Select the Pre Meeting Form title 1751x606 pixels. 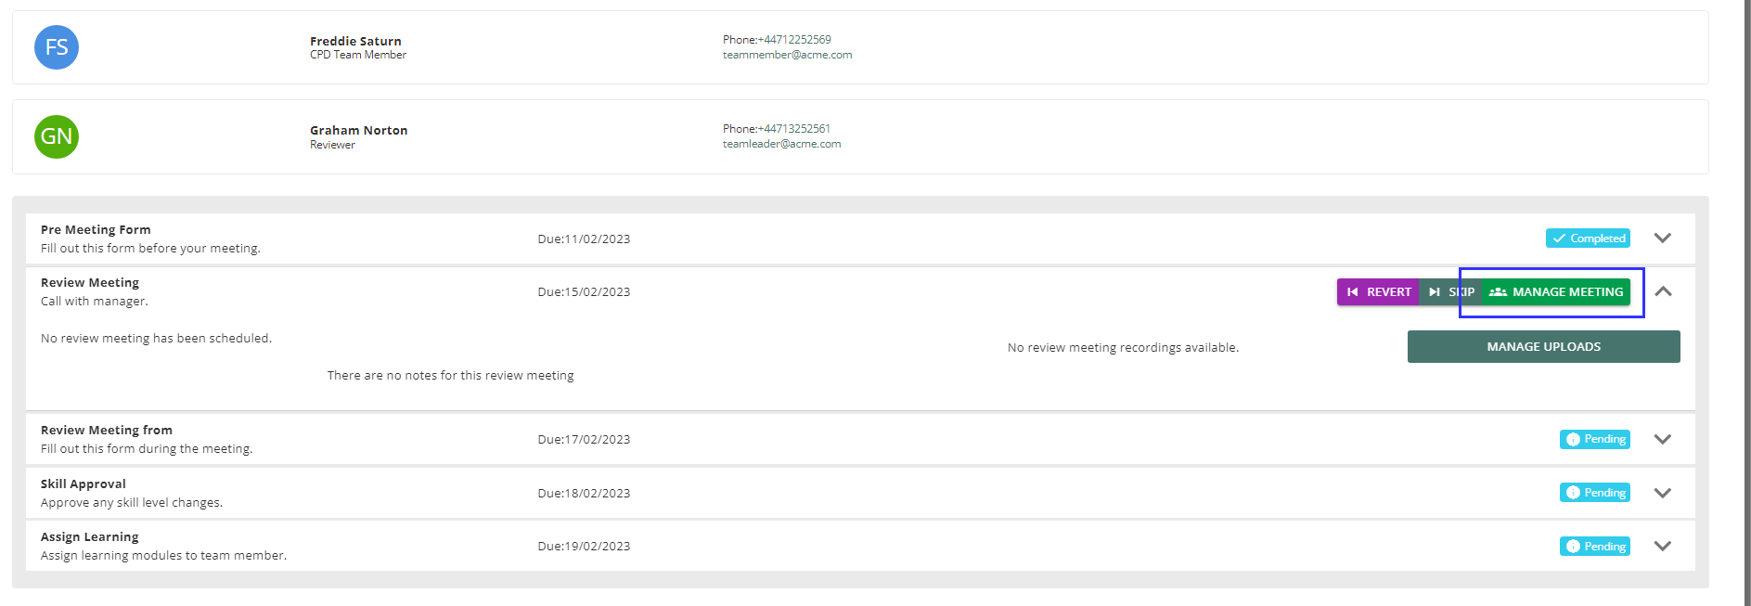(96, 230)
